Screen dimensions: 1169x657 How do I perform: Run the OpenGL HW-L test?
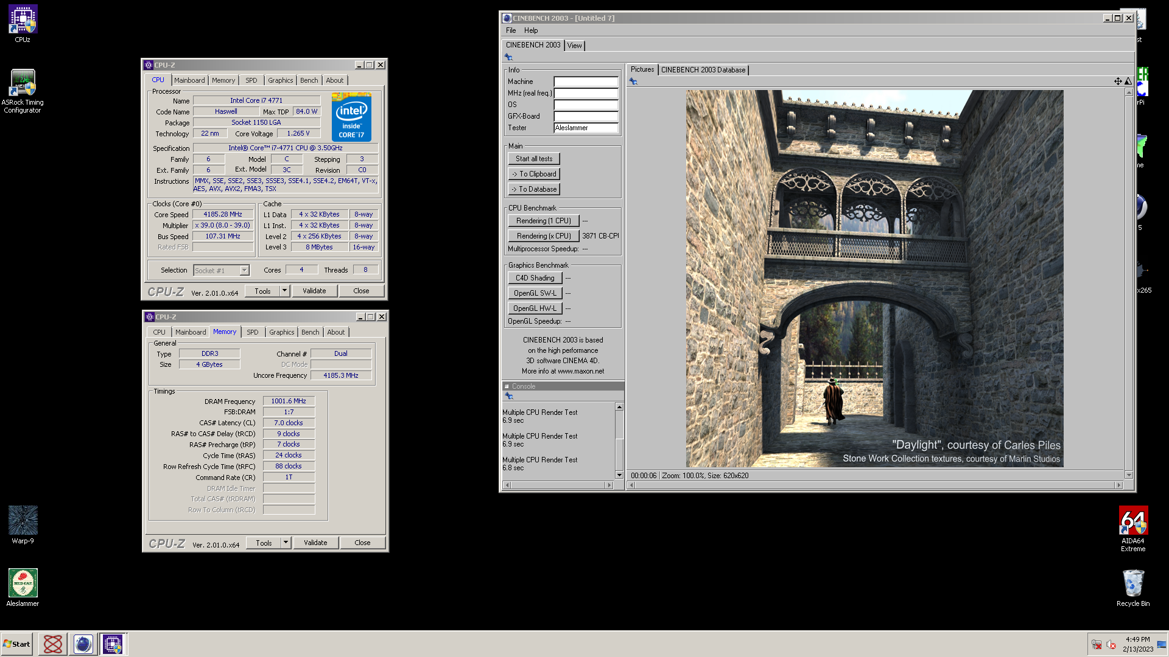coord(535,308)
